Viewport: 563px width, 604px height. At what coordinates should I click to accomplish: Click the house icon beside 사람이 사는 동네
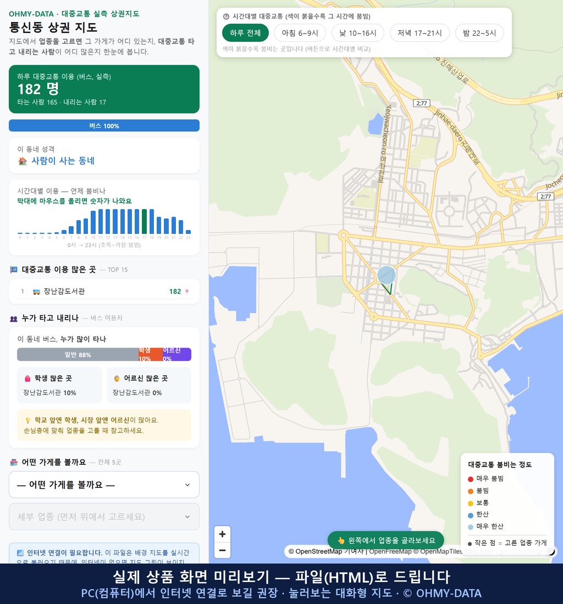23,161
